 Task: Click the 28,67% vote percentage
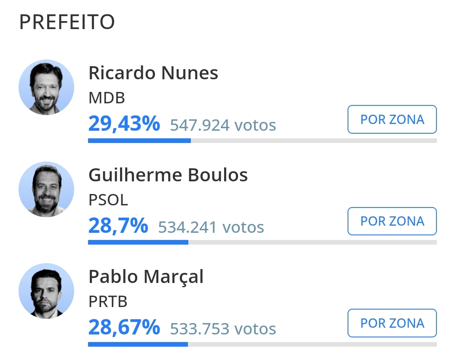(124, 328)
